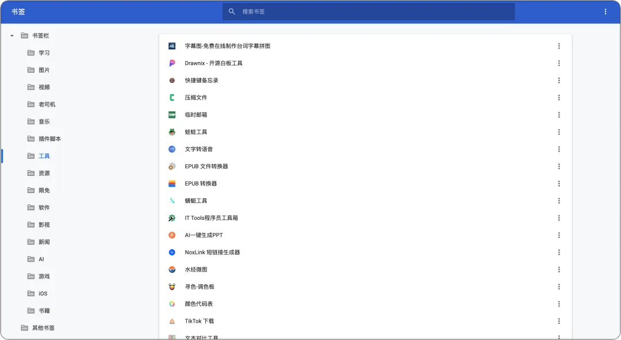Open more actions for 临时邮箱 bookmark
Viewport: 621px width, 340px height.
559,115
